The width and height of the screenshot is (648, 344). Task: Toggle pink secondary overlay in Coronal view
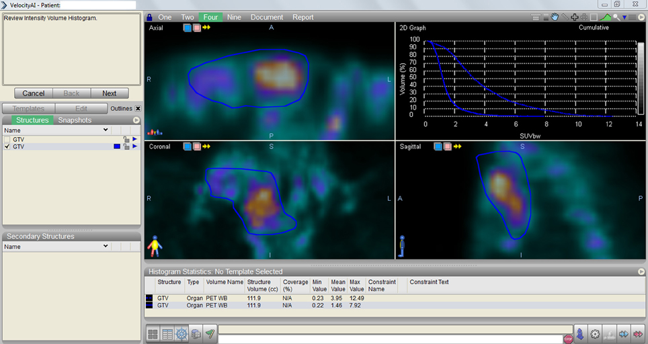click(197, 146)
